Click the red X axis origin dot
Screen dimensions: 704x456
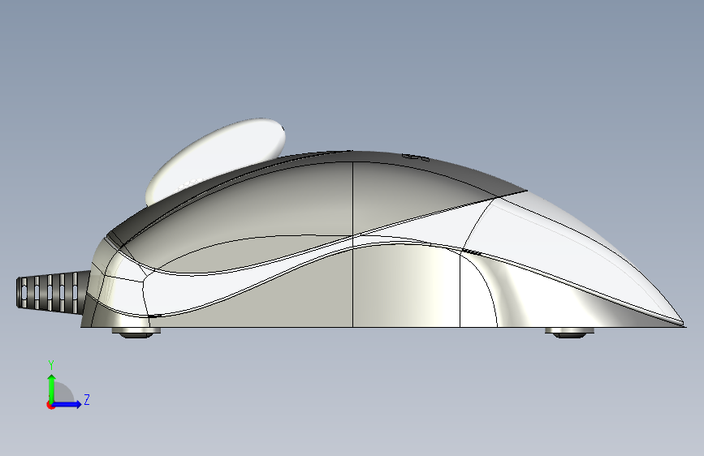50,405
